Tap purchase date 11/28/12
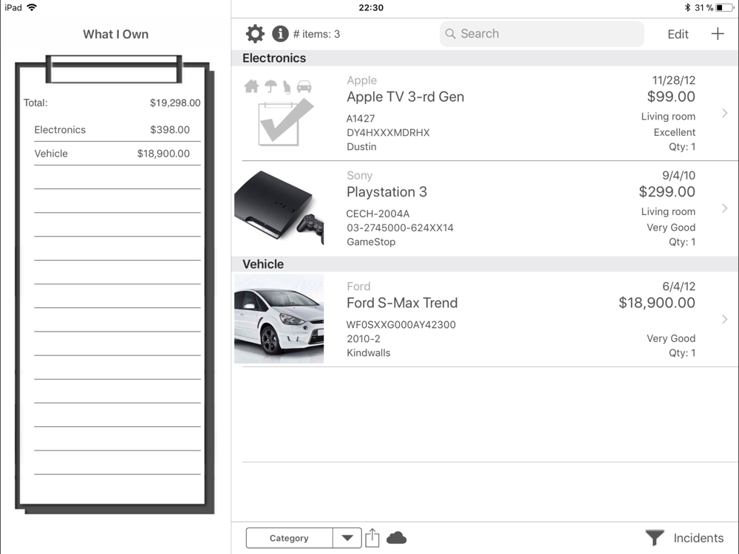Screen dimensions: 739x554 (x=673, y=80)
